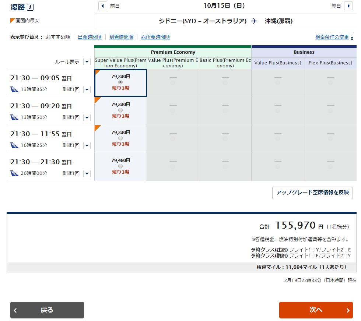Click ANA logo on the 09:20 arrival flight
Image resolution: width=361 pixels, height=321 pixels.
[14, 117]
